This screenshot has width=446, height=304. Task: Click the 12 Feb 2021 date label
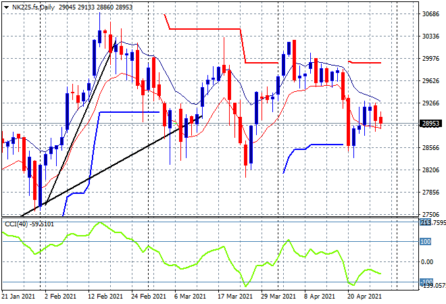tap(105, 297)
